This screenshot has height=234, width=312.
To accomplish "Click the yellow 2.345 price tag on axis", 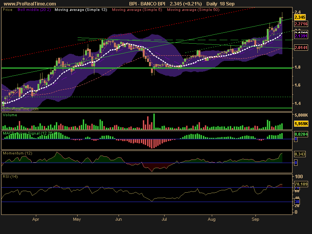I will [x=300, y=17].
